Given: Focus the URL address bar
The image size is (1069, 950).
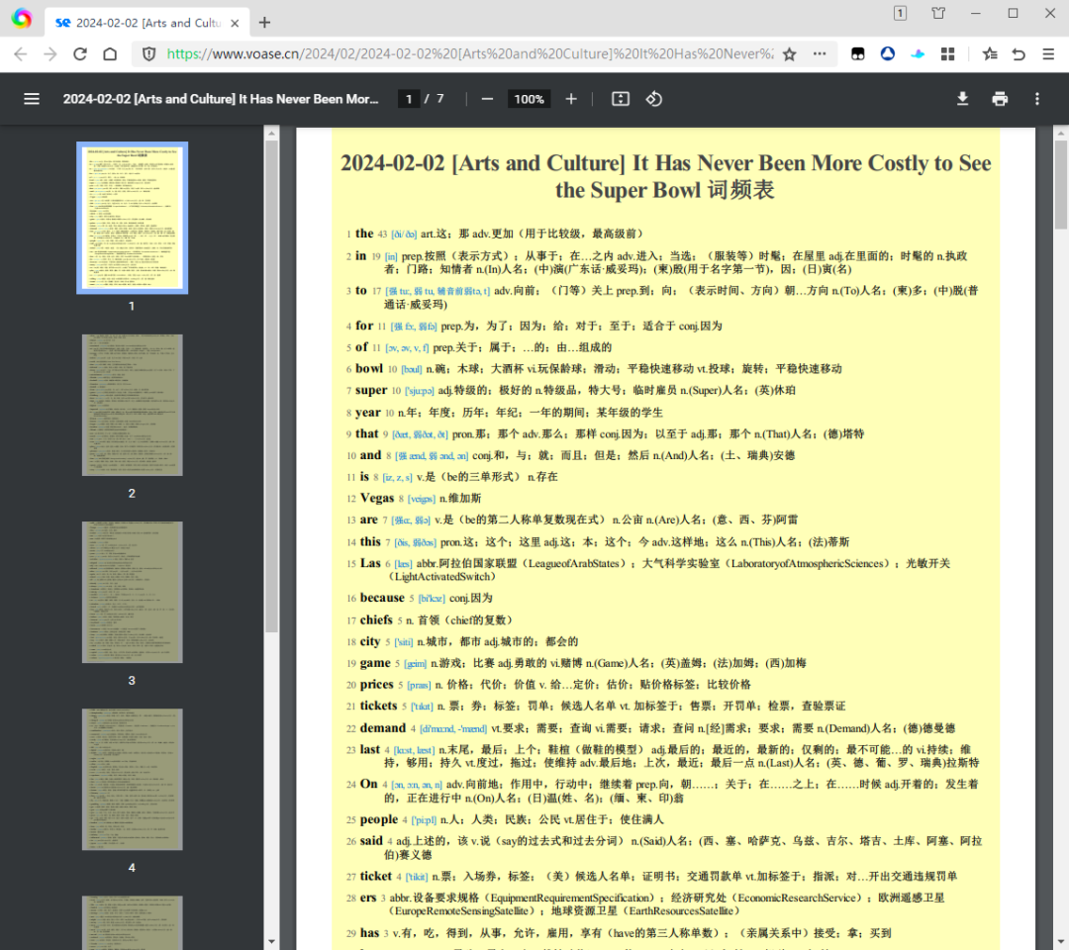Looking at the screenshot, I should pyautogui.click(x=470, y=53).
